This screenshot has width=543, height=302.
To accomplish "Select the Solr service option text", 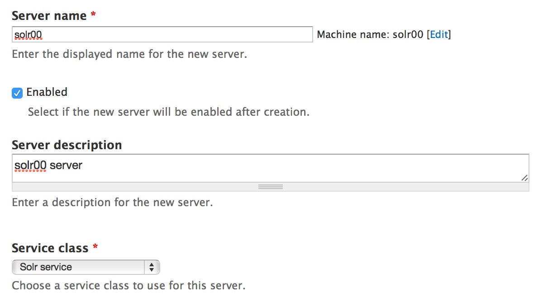I will pyautogui.click(x=46, y=267).
